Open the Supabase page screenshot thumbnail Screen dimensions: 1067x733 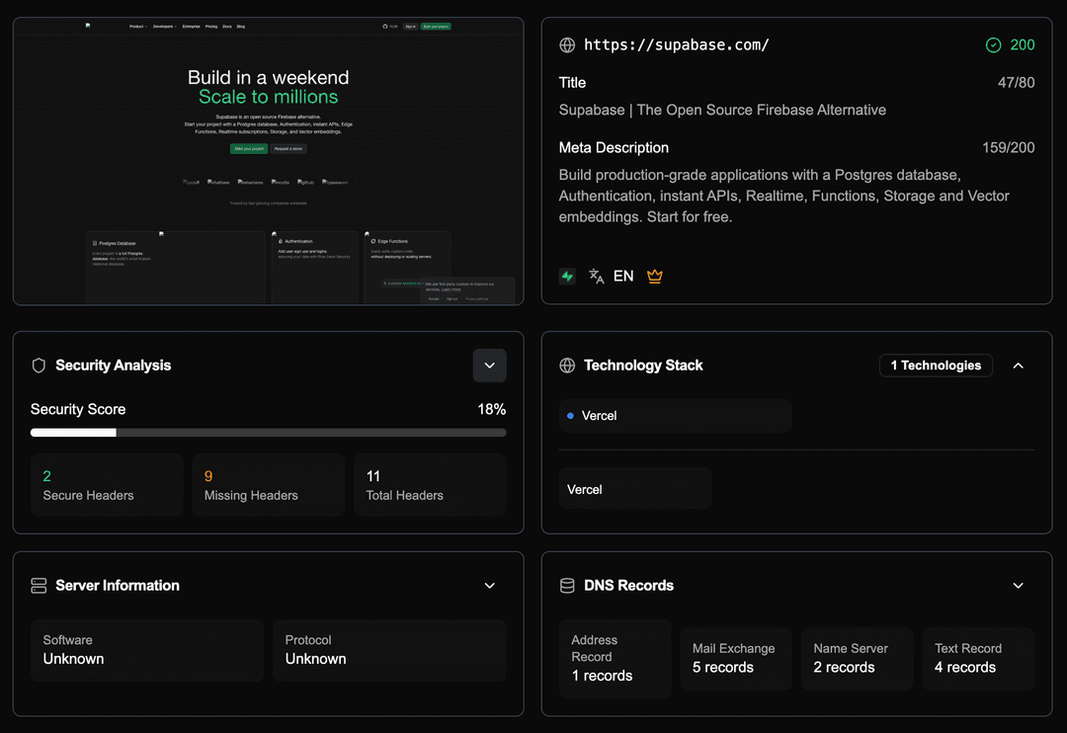(268, 161)
